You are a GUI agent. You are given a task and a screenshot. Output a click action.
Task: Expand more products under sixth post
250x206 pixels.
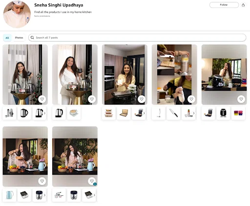coord(44,195)
